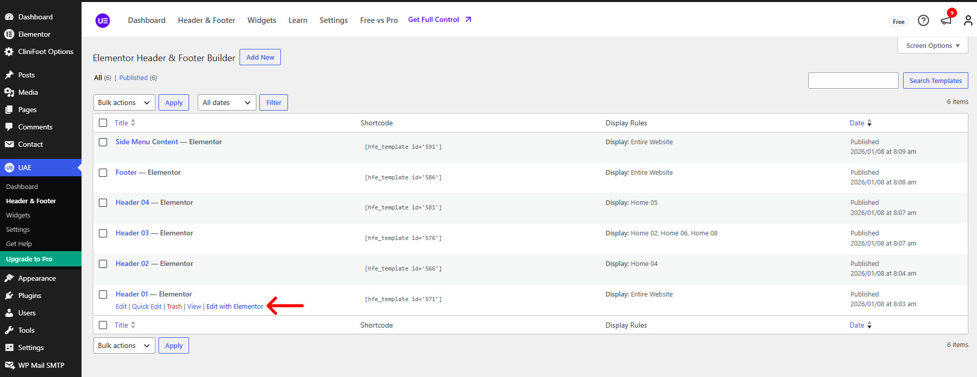Click the Media icon in sidebar
The height and width of the screenshot is (377, 977).
(9, 92)
